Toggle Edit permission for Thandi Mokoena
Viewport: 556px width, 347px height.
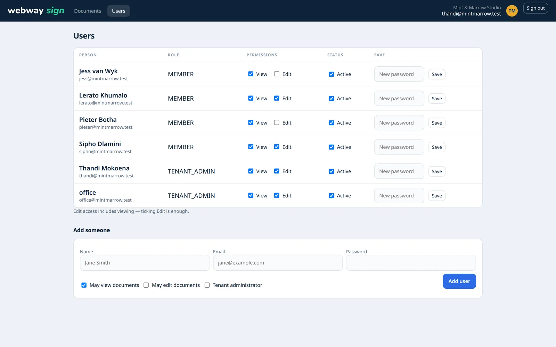tap(277, 171)
